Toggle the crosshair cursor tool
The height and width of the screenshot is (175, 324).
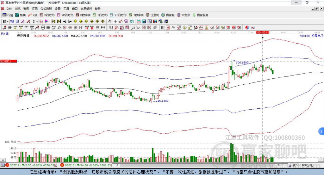pyautogui.click(x=115, y=21)
